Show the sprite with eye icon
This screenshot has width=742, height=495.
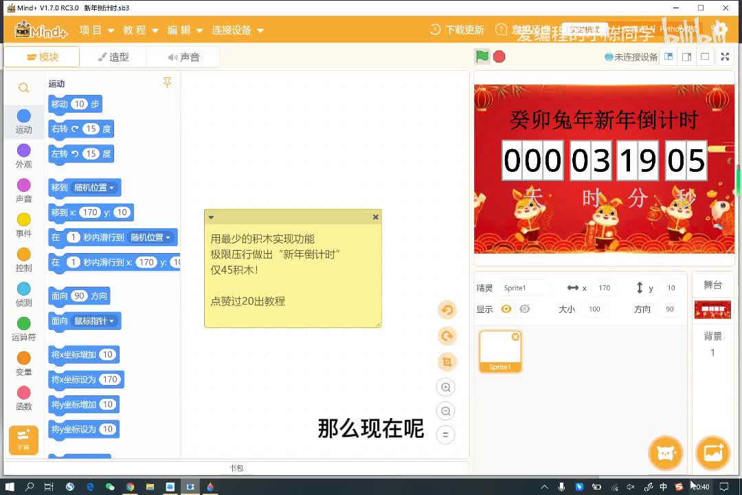[x=506, y=309]
